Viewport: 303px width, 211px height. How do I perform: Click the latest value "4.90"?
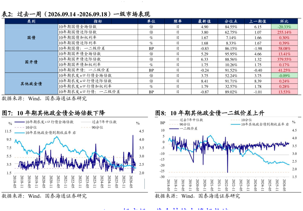point(205,27)
